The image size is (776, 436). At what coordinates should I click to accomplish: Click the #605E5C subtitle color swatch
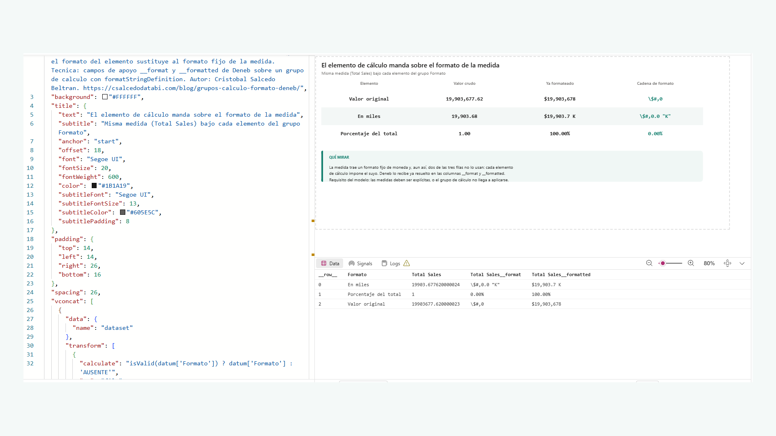[122, 212]
